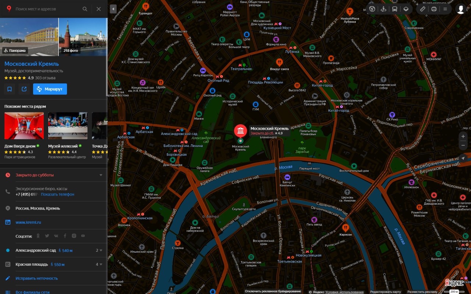Screen dimensions: 471x294
Task: Open the main menu lines icon
Action: (x=445, y=9)
